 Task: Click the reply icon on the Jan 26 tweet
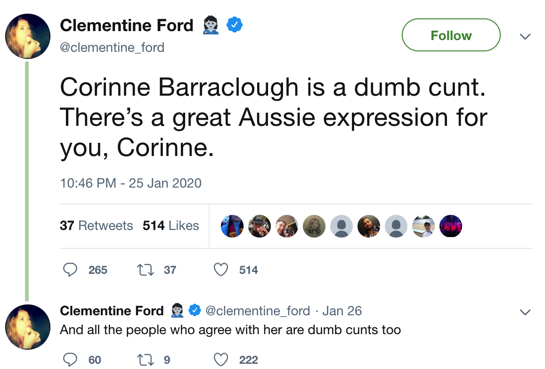70,360
